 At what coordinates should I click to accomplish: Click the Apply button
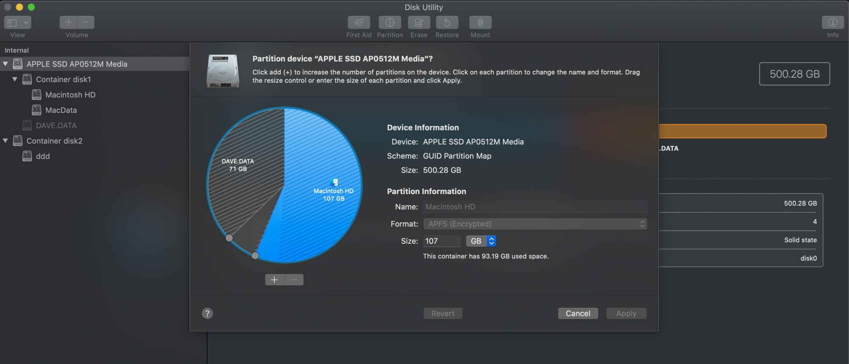point(626,313)
